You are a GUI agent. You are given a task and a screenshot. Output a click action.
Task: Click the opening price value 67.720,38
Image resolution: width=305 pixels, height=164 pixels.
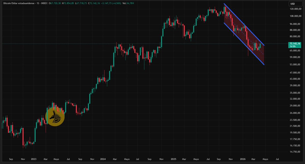55,3
